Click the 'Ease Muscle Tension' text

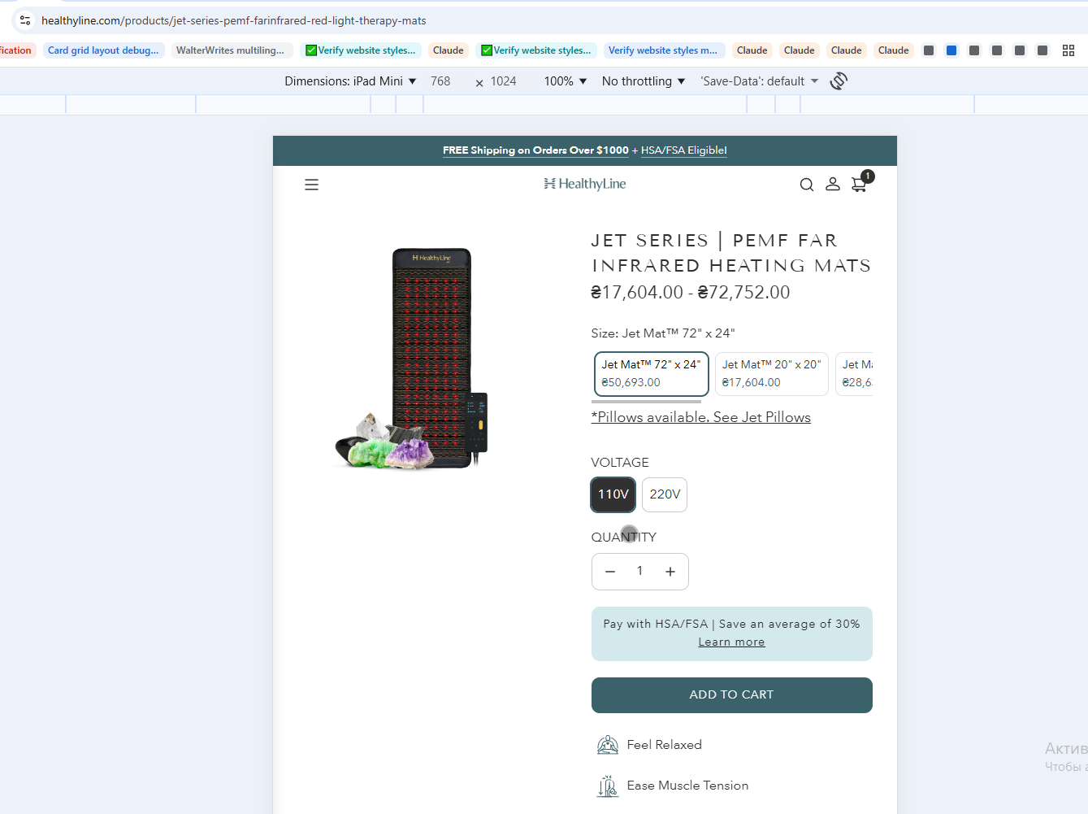[688, 786]
